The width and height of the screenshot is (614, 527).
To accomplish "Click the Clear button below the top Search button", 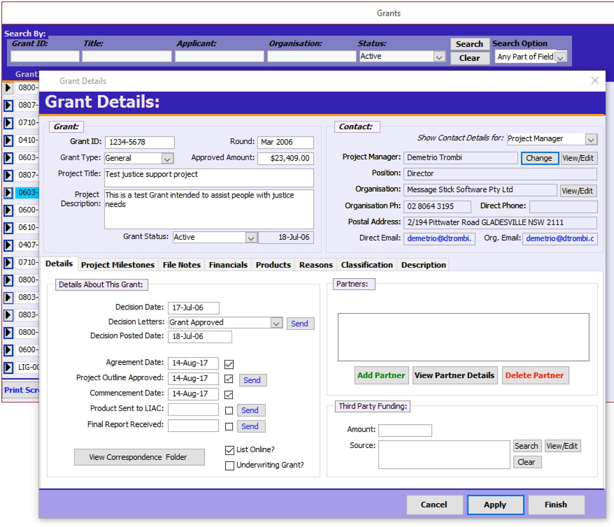I will click(470, 58).
